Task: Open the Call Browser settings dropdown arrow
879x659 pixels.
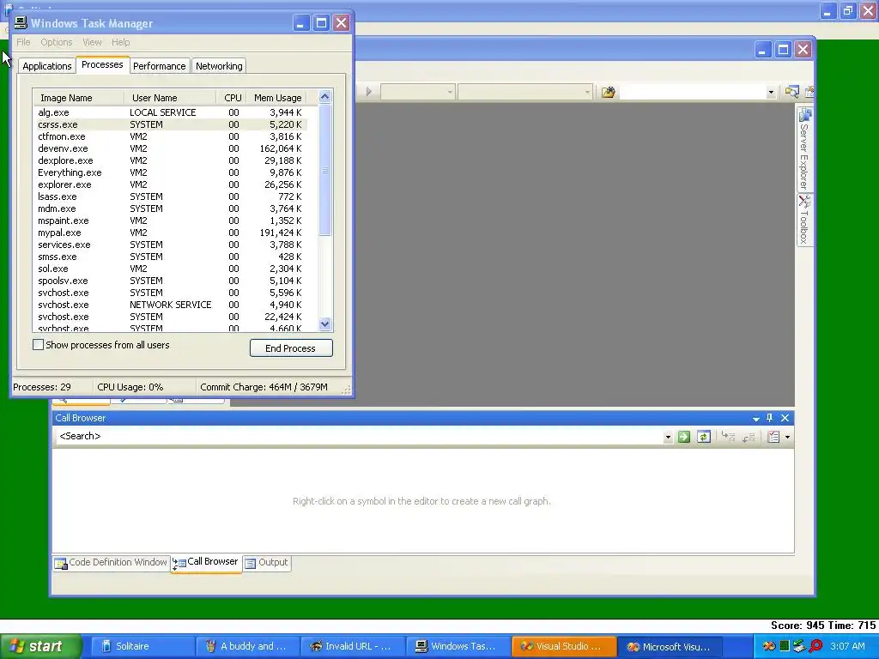Action: point(788,437)
